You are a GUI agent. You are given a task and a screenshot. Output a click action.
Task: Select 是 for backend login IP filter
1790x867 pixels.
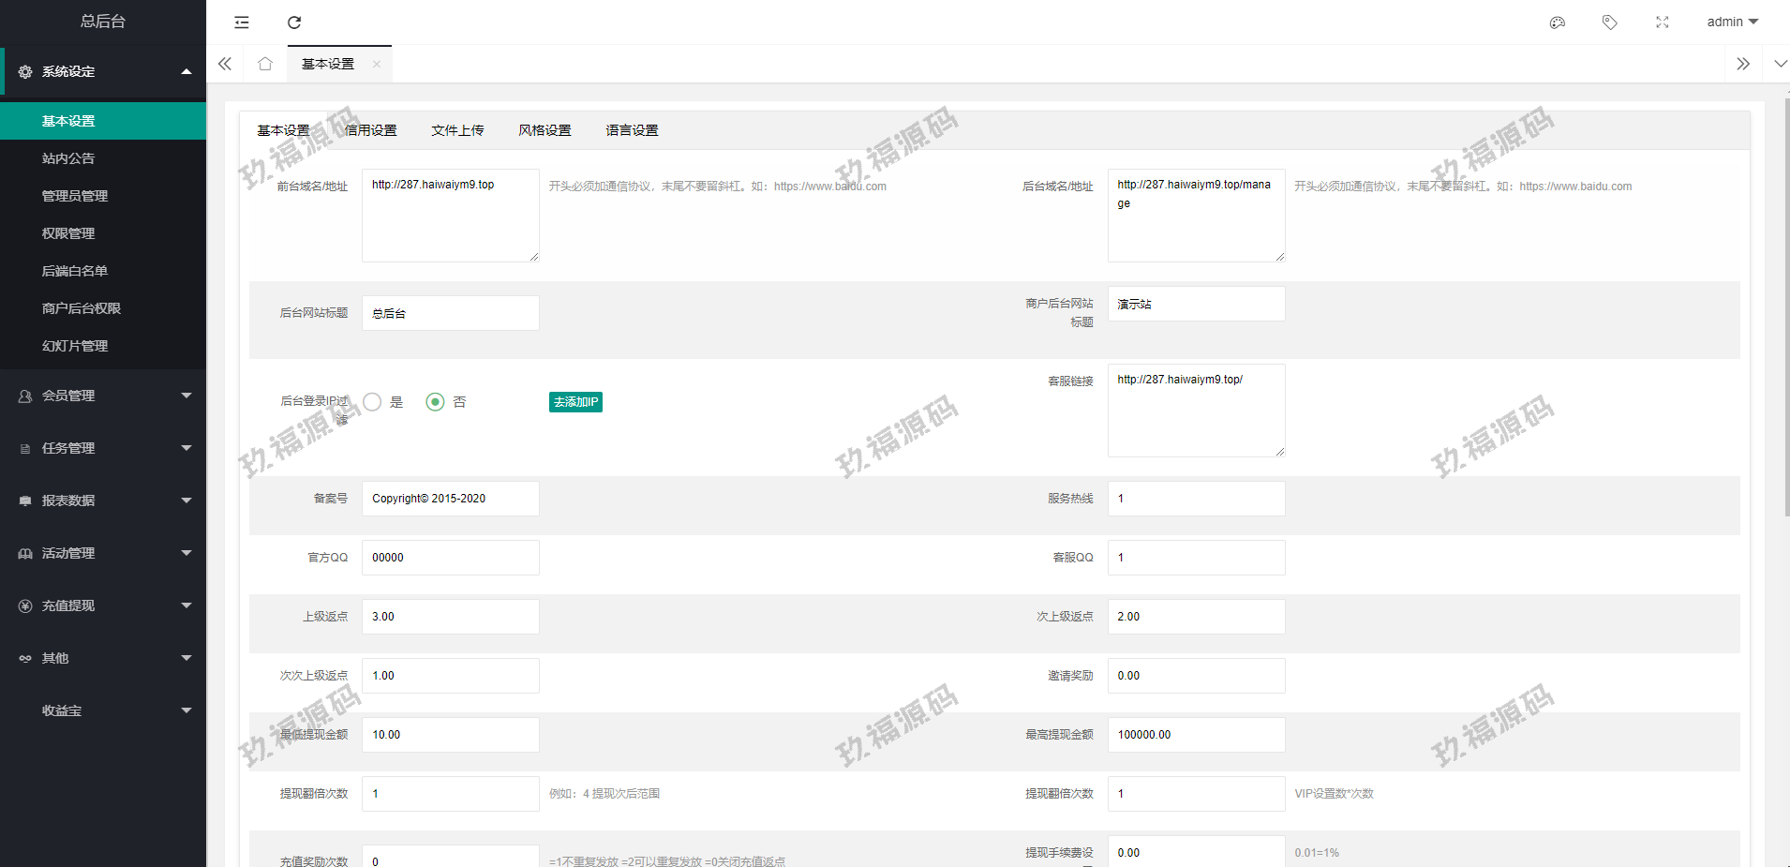tap(373, 402)
